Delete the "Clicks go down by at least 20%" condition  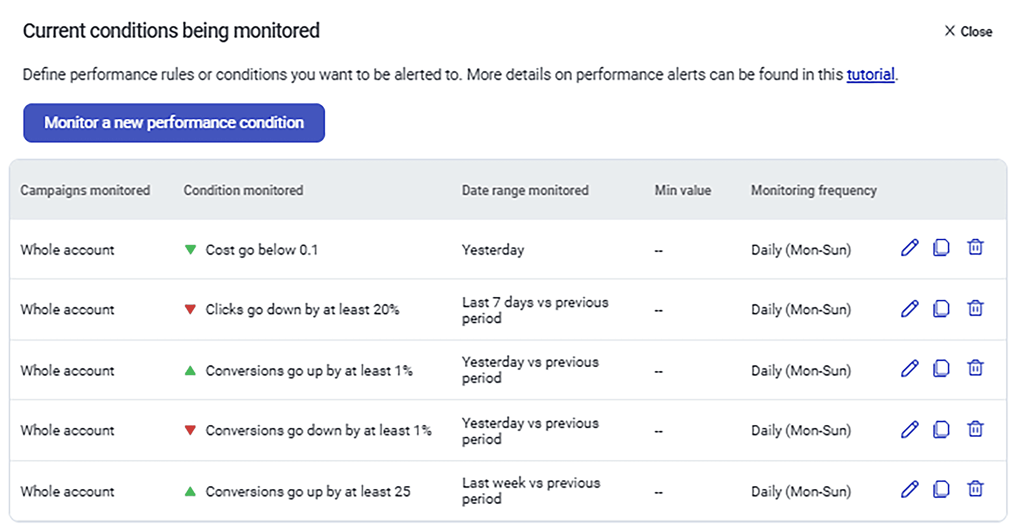coord(974,309)
